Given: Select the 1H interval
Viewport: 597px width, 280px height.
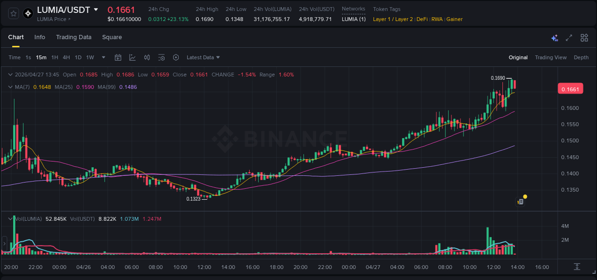Looking at the screenshot, I should (54, 57).
